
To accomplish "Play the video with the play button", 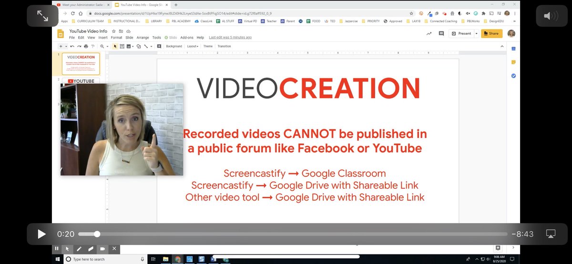I will click(x=41, y=234).
